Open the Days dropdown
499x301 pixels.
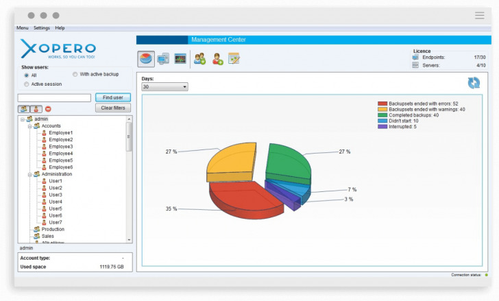pyautogui.click(x=165, y=87)
